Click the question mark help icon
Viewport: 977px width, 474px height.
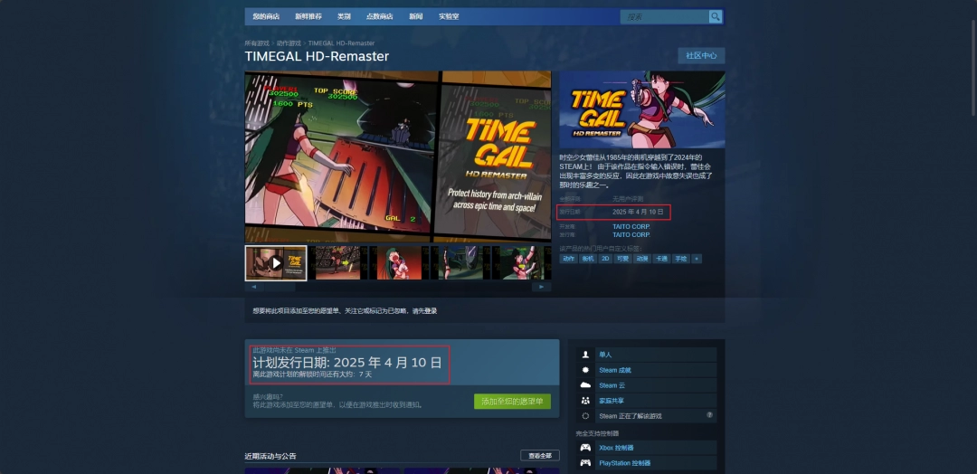click(709, 416)
